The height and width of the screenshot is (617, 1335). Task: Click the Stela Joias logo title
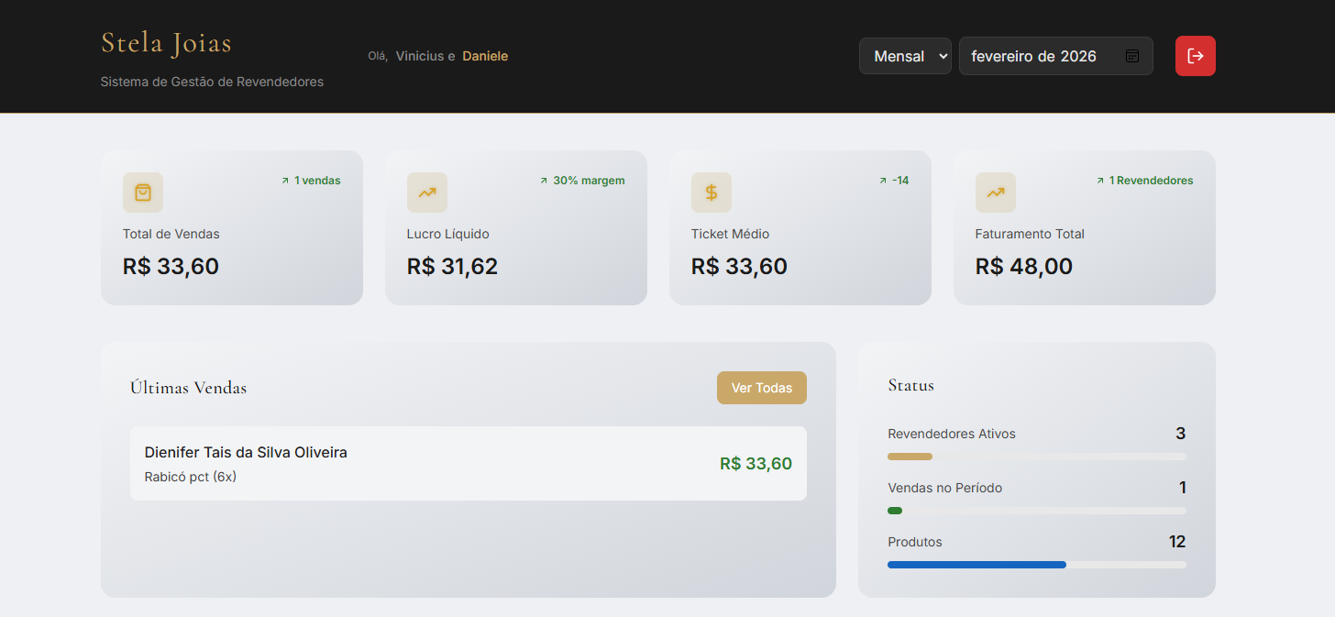coord(166,43)
